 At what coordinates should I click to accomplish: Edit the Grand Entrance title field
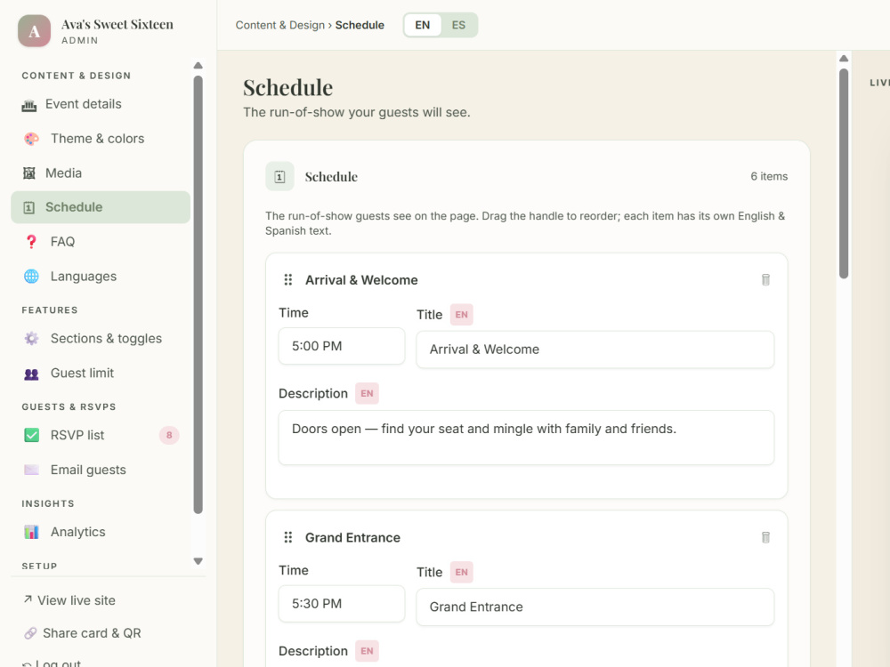pyautogui.click(x=595, y=607)
